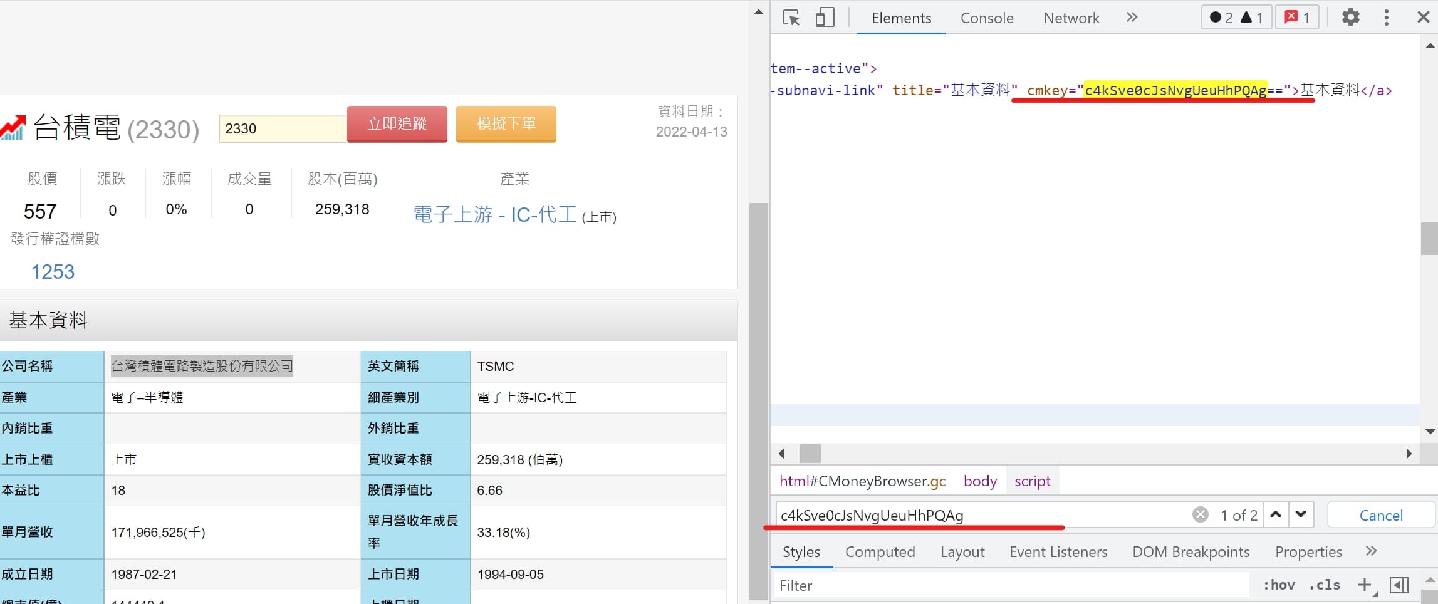Open the Layout pane tab

click(x=962, y=552)
